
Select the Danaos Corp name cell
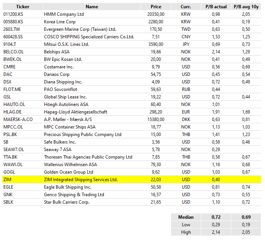coord(92,74)
